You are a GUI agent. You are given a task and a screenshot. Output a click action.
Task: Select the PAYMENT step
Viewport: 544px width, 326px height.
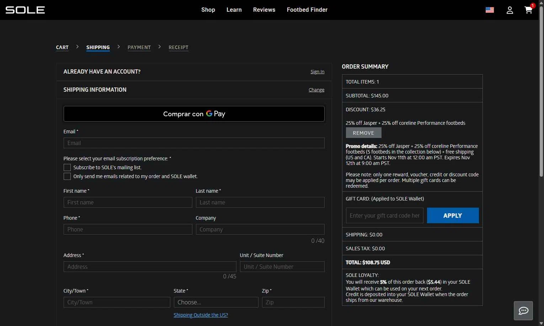click(x=139, y=47)
